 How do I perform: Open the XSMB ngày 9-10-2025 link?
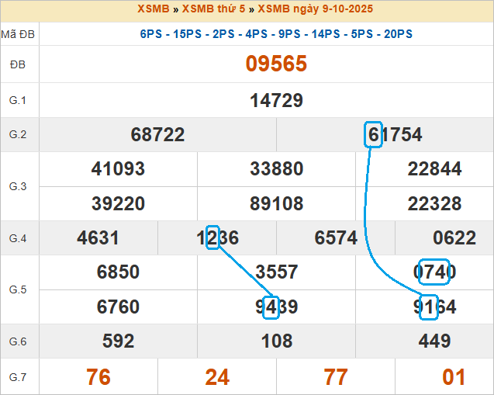coord(315,9)
